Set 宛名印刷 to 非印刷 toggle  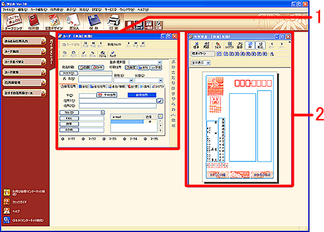click(98, 67)
